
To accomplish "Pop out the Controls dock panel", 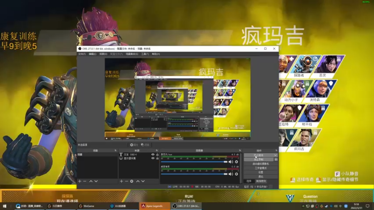I will tap(276, 150).
